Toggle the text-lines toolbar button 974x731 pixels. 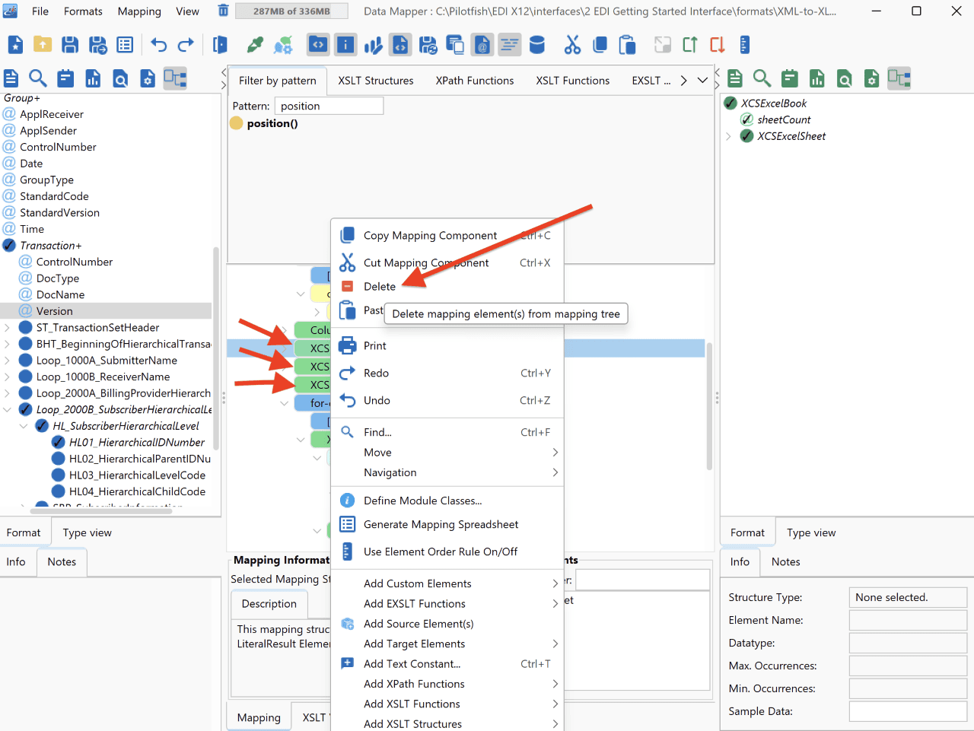click(510, 45)
